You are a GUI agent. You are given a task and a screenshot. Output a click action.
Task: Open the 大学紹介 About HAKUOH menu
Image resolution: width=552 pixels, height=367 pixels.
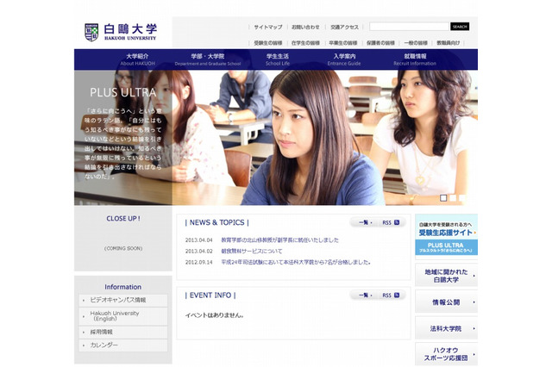(x=137, y=59)
